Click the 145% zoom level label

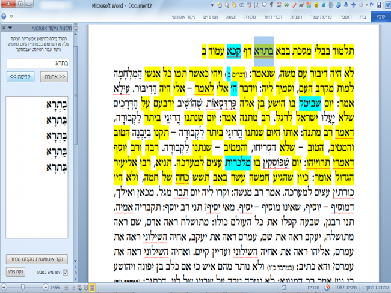click(x=55, y=288)
